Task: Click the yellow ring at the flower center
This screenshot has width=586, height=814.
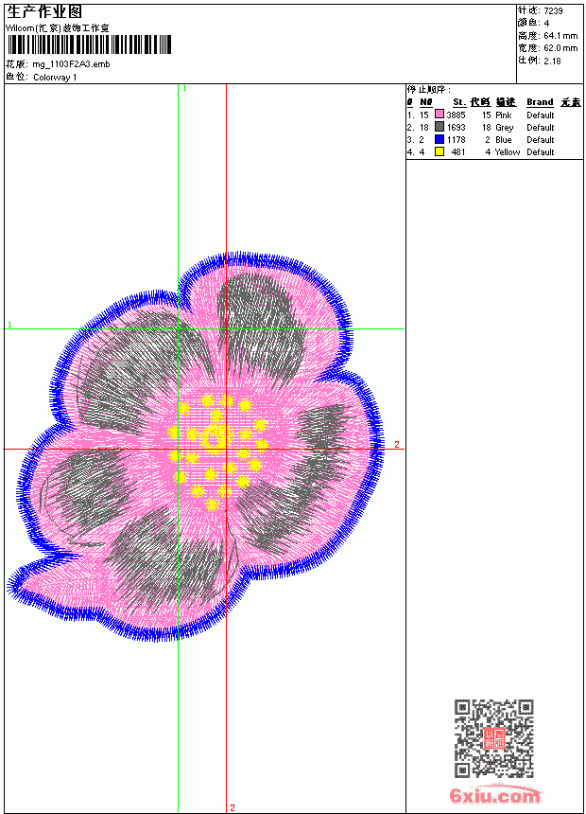Action: 215,436
